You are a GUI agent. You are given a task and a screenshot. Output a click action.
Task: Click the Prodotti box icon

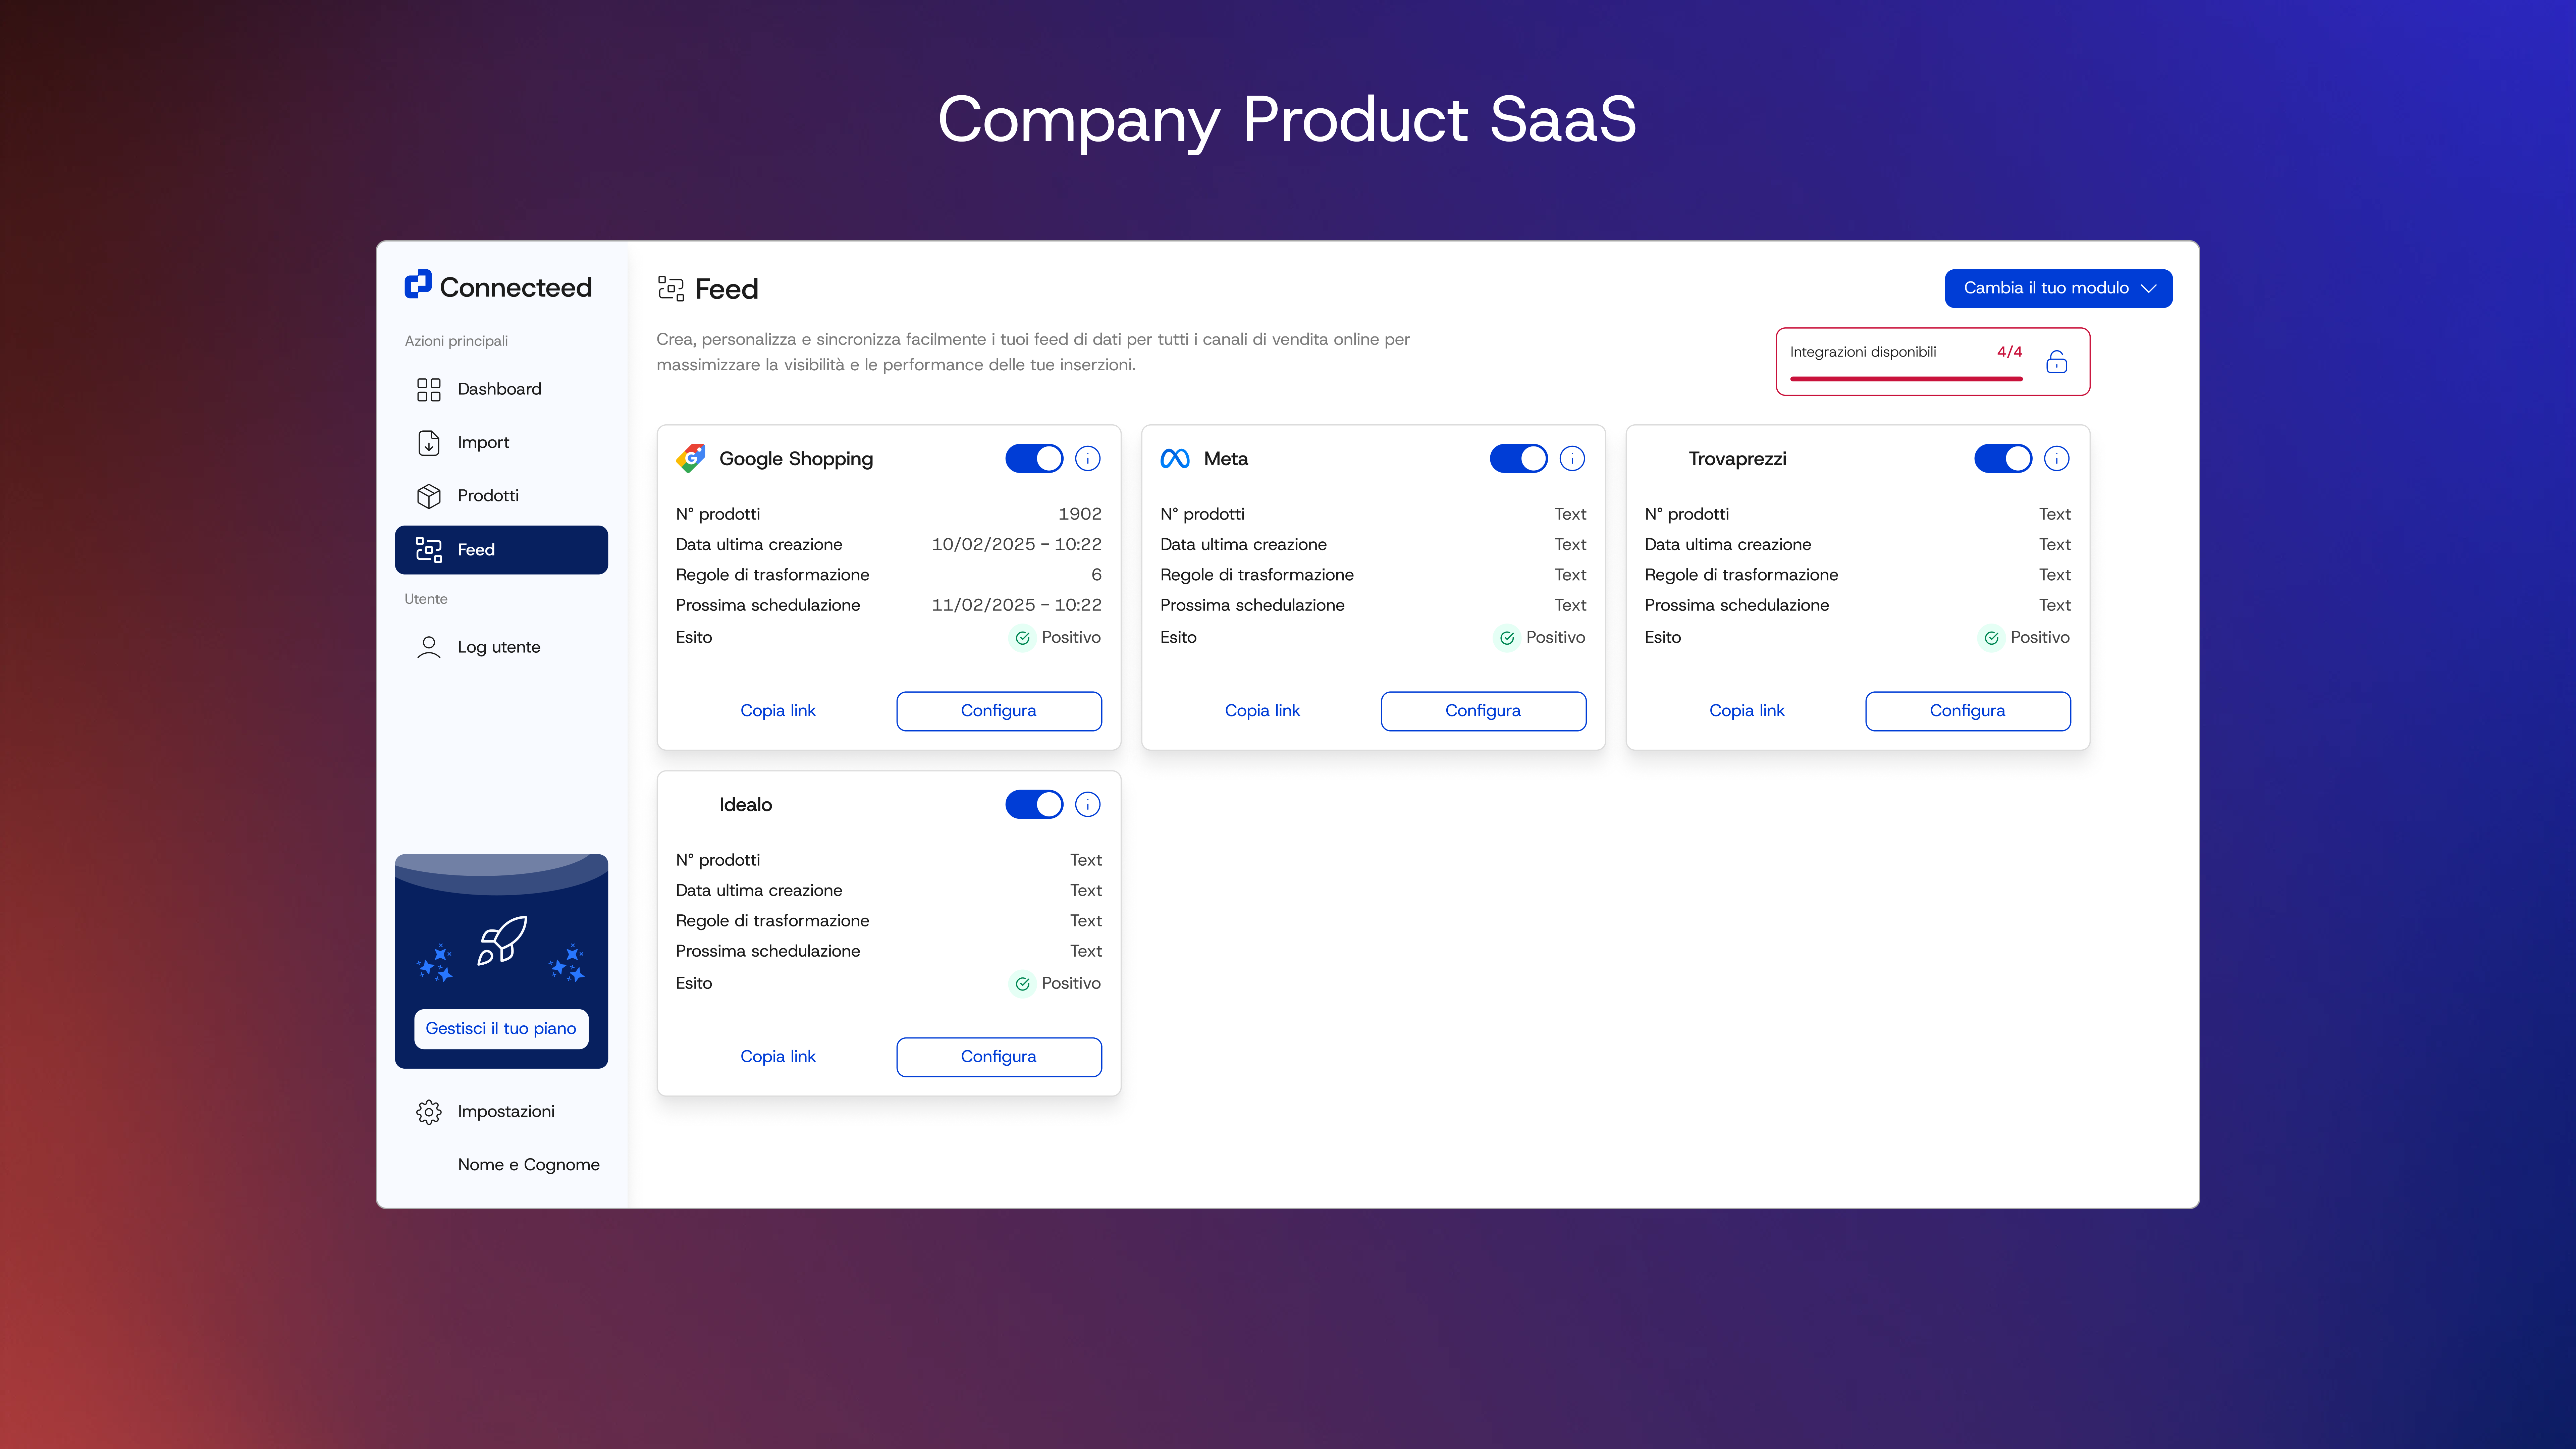(429, 496)
